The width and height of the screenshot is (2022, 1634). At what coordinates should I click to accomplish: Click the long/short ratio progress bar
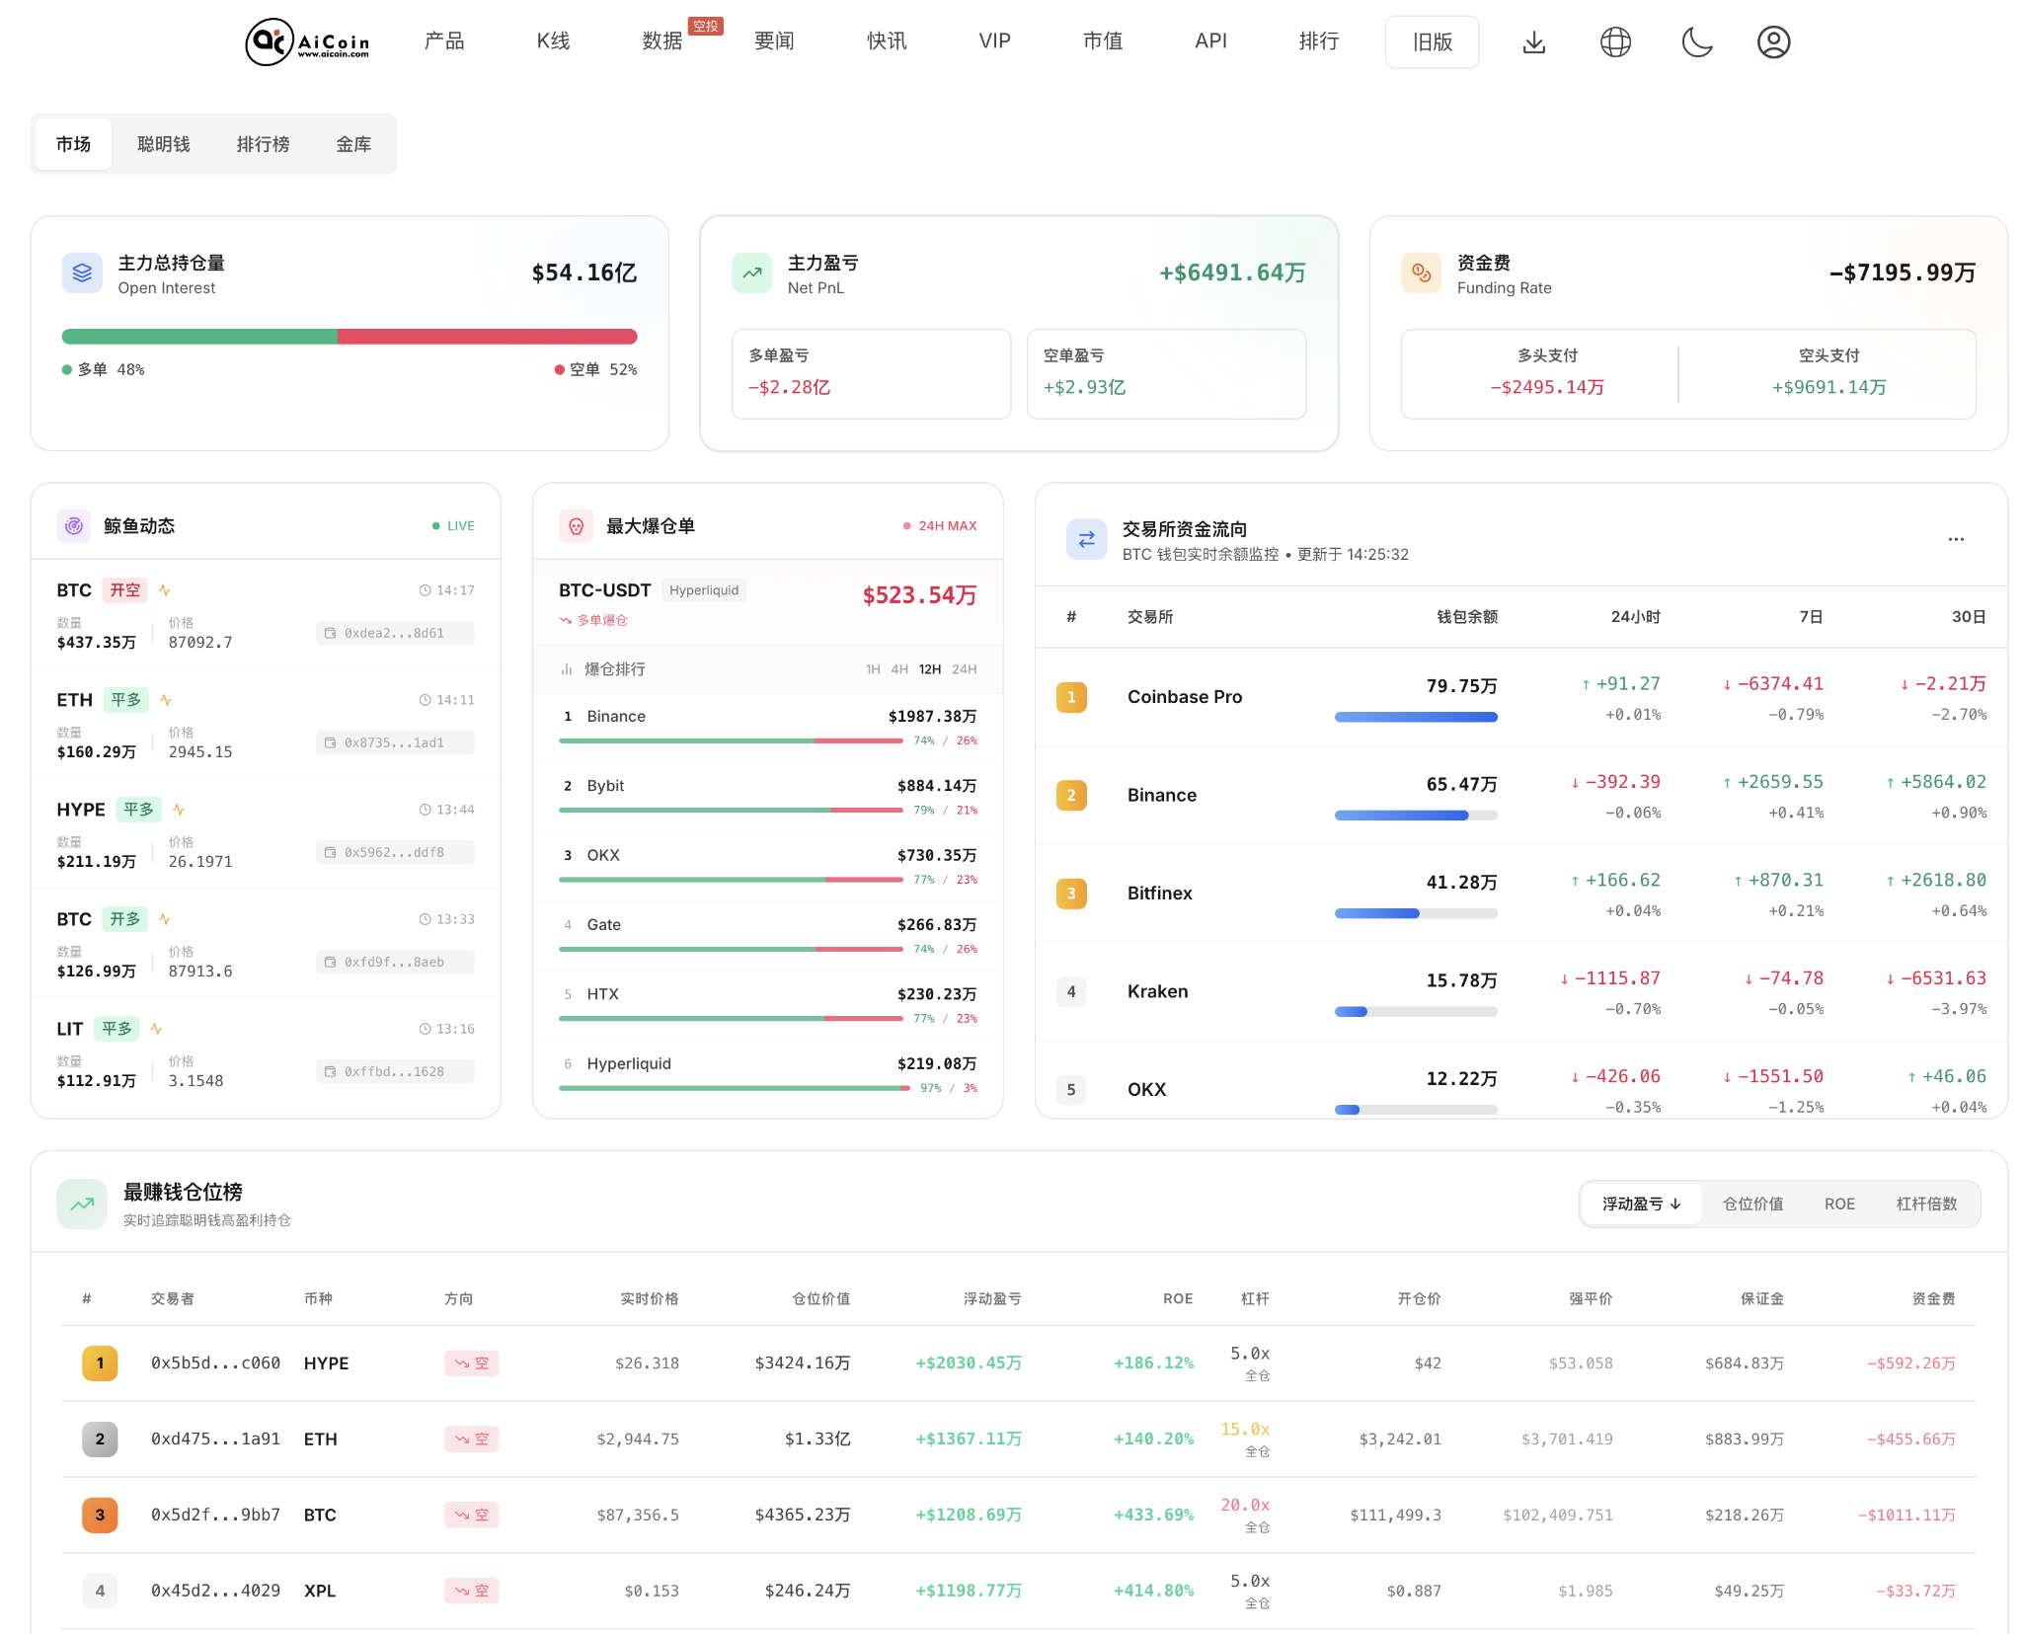click(350, 336)
